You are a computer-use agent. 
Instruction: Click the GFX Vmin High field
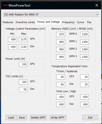85,97
